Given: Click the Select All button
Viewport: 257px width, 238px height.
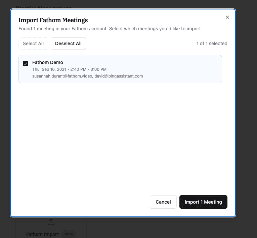Looking at the screenshot, I should 33,43.
